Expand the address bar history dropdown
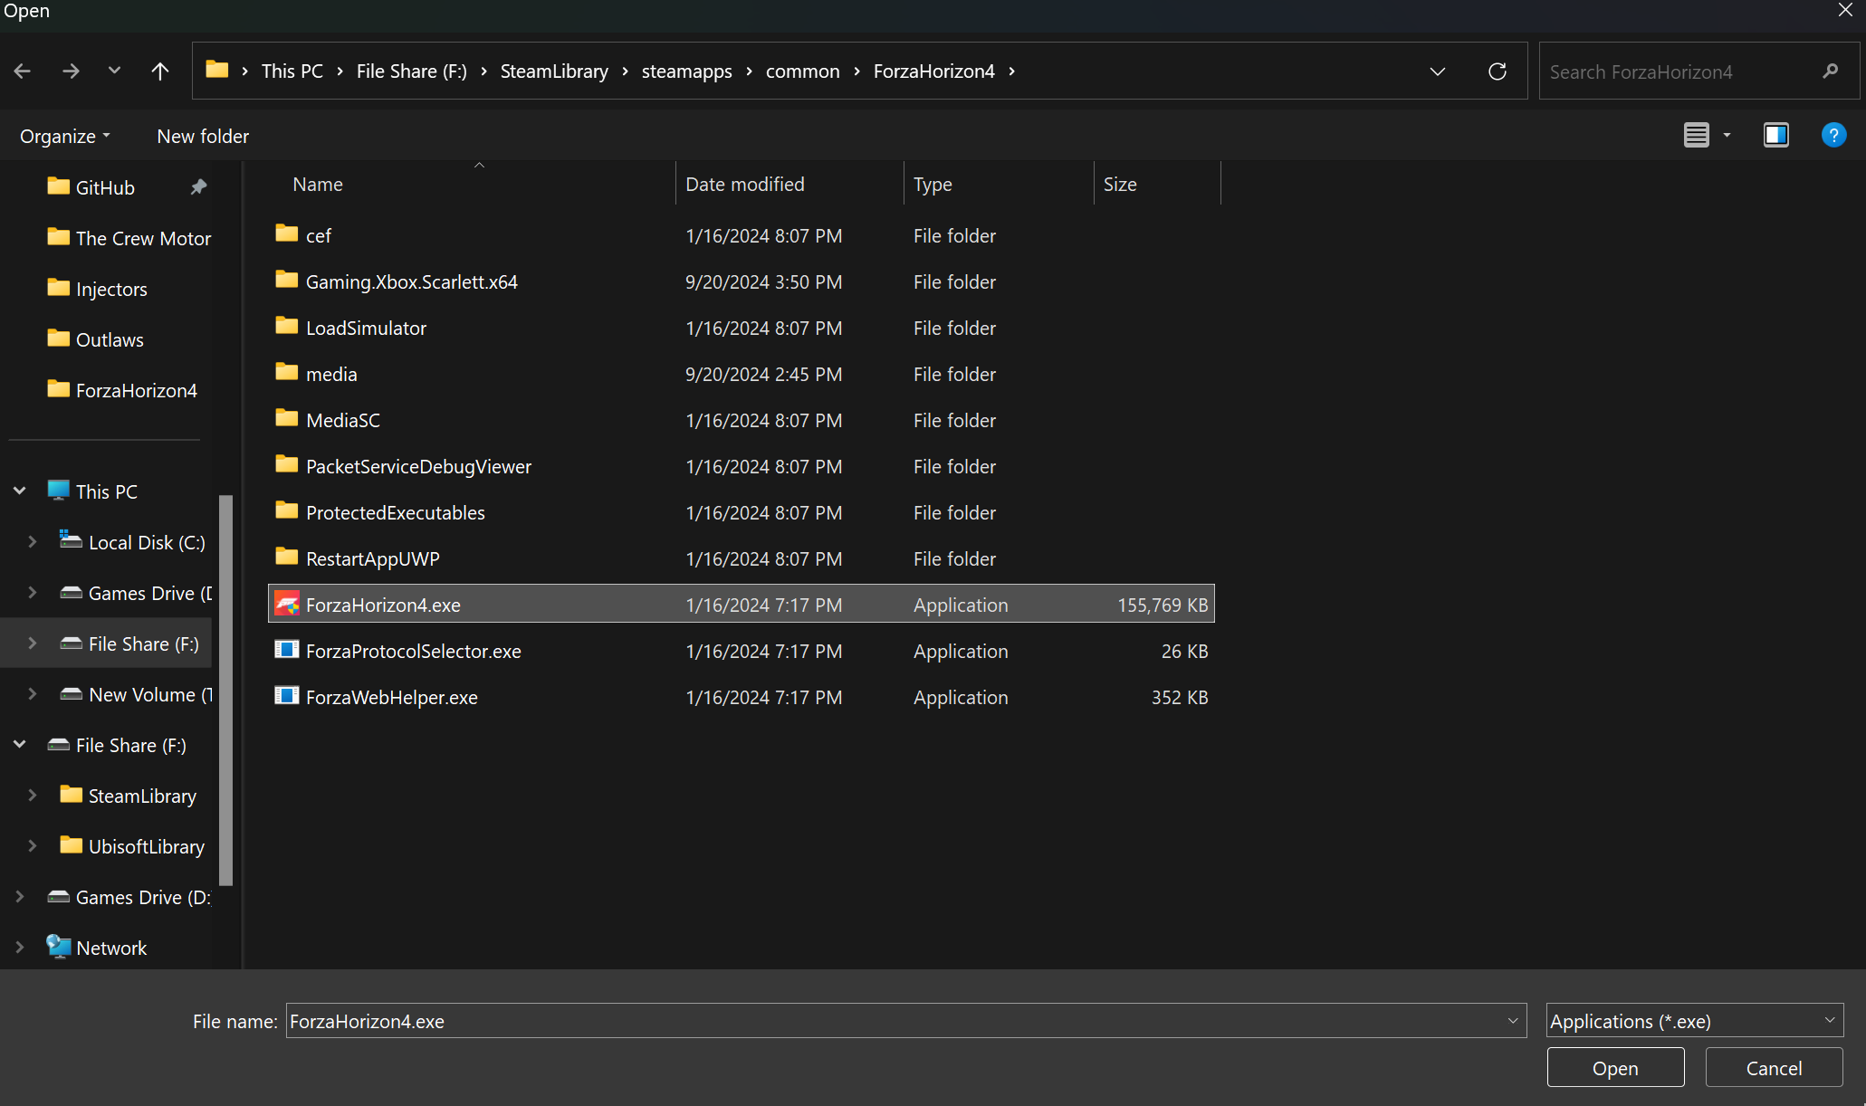1866x1106 pixels. click(x=1438, y=71)
